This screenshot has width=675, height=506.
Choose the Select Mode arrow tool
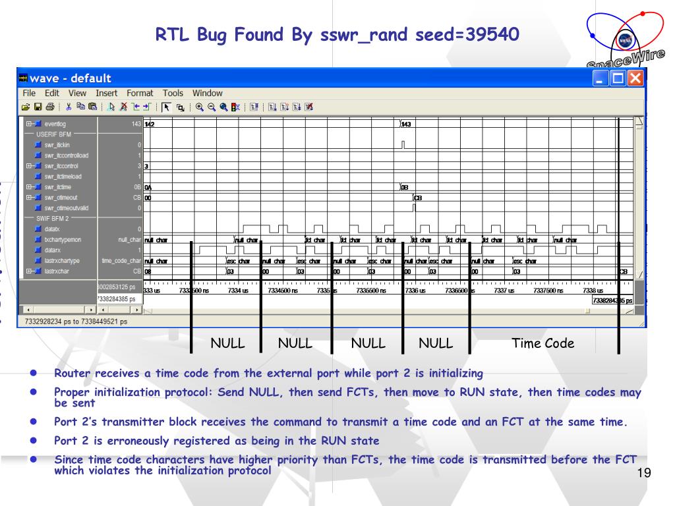click(x=166, y=107)
